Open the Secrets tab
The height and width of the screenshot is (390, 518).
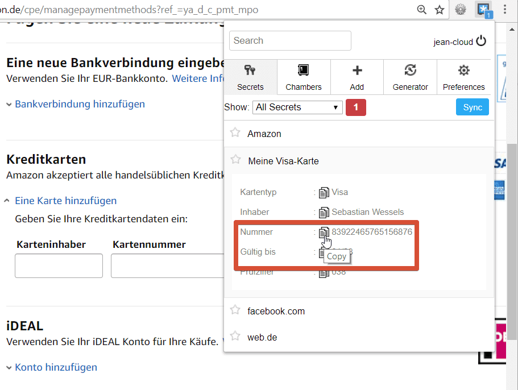click(250, 77)
